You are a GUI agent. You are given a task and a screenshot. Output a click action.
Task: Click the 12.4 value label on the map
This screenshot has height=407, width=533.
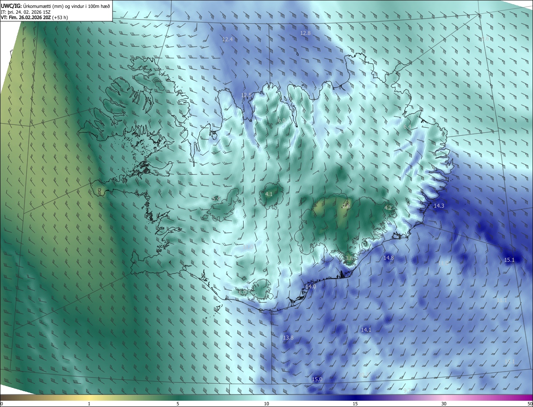227,40
